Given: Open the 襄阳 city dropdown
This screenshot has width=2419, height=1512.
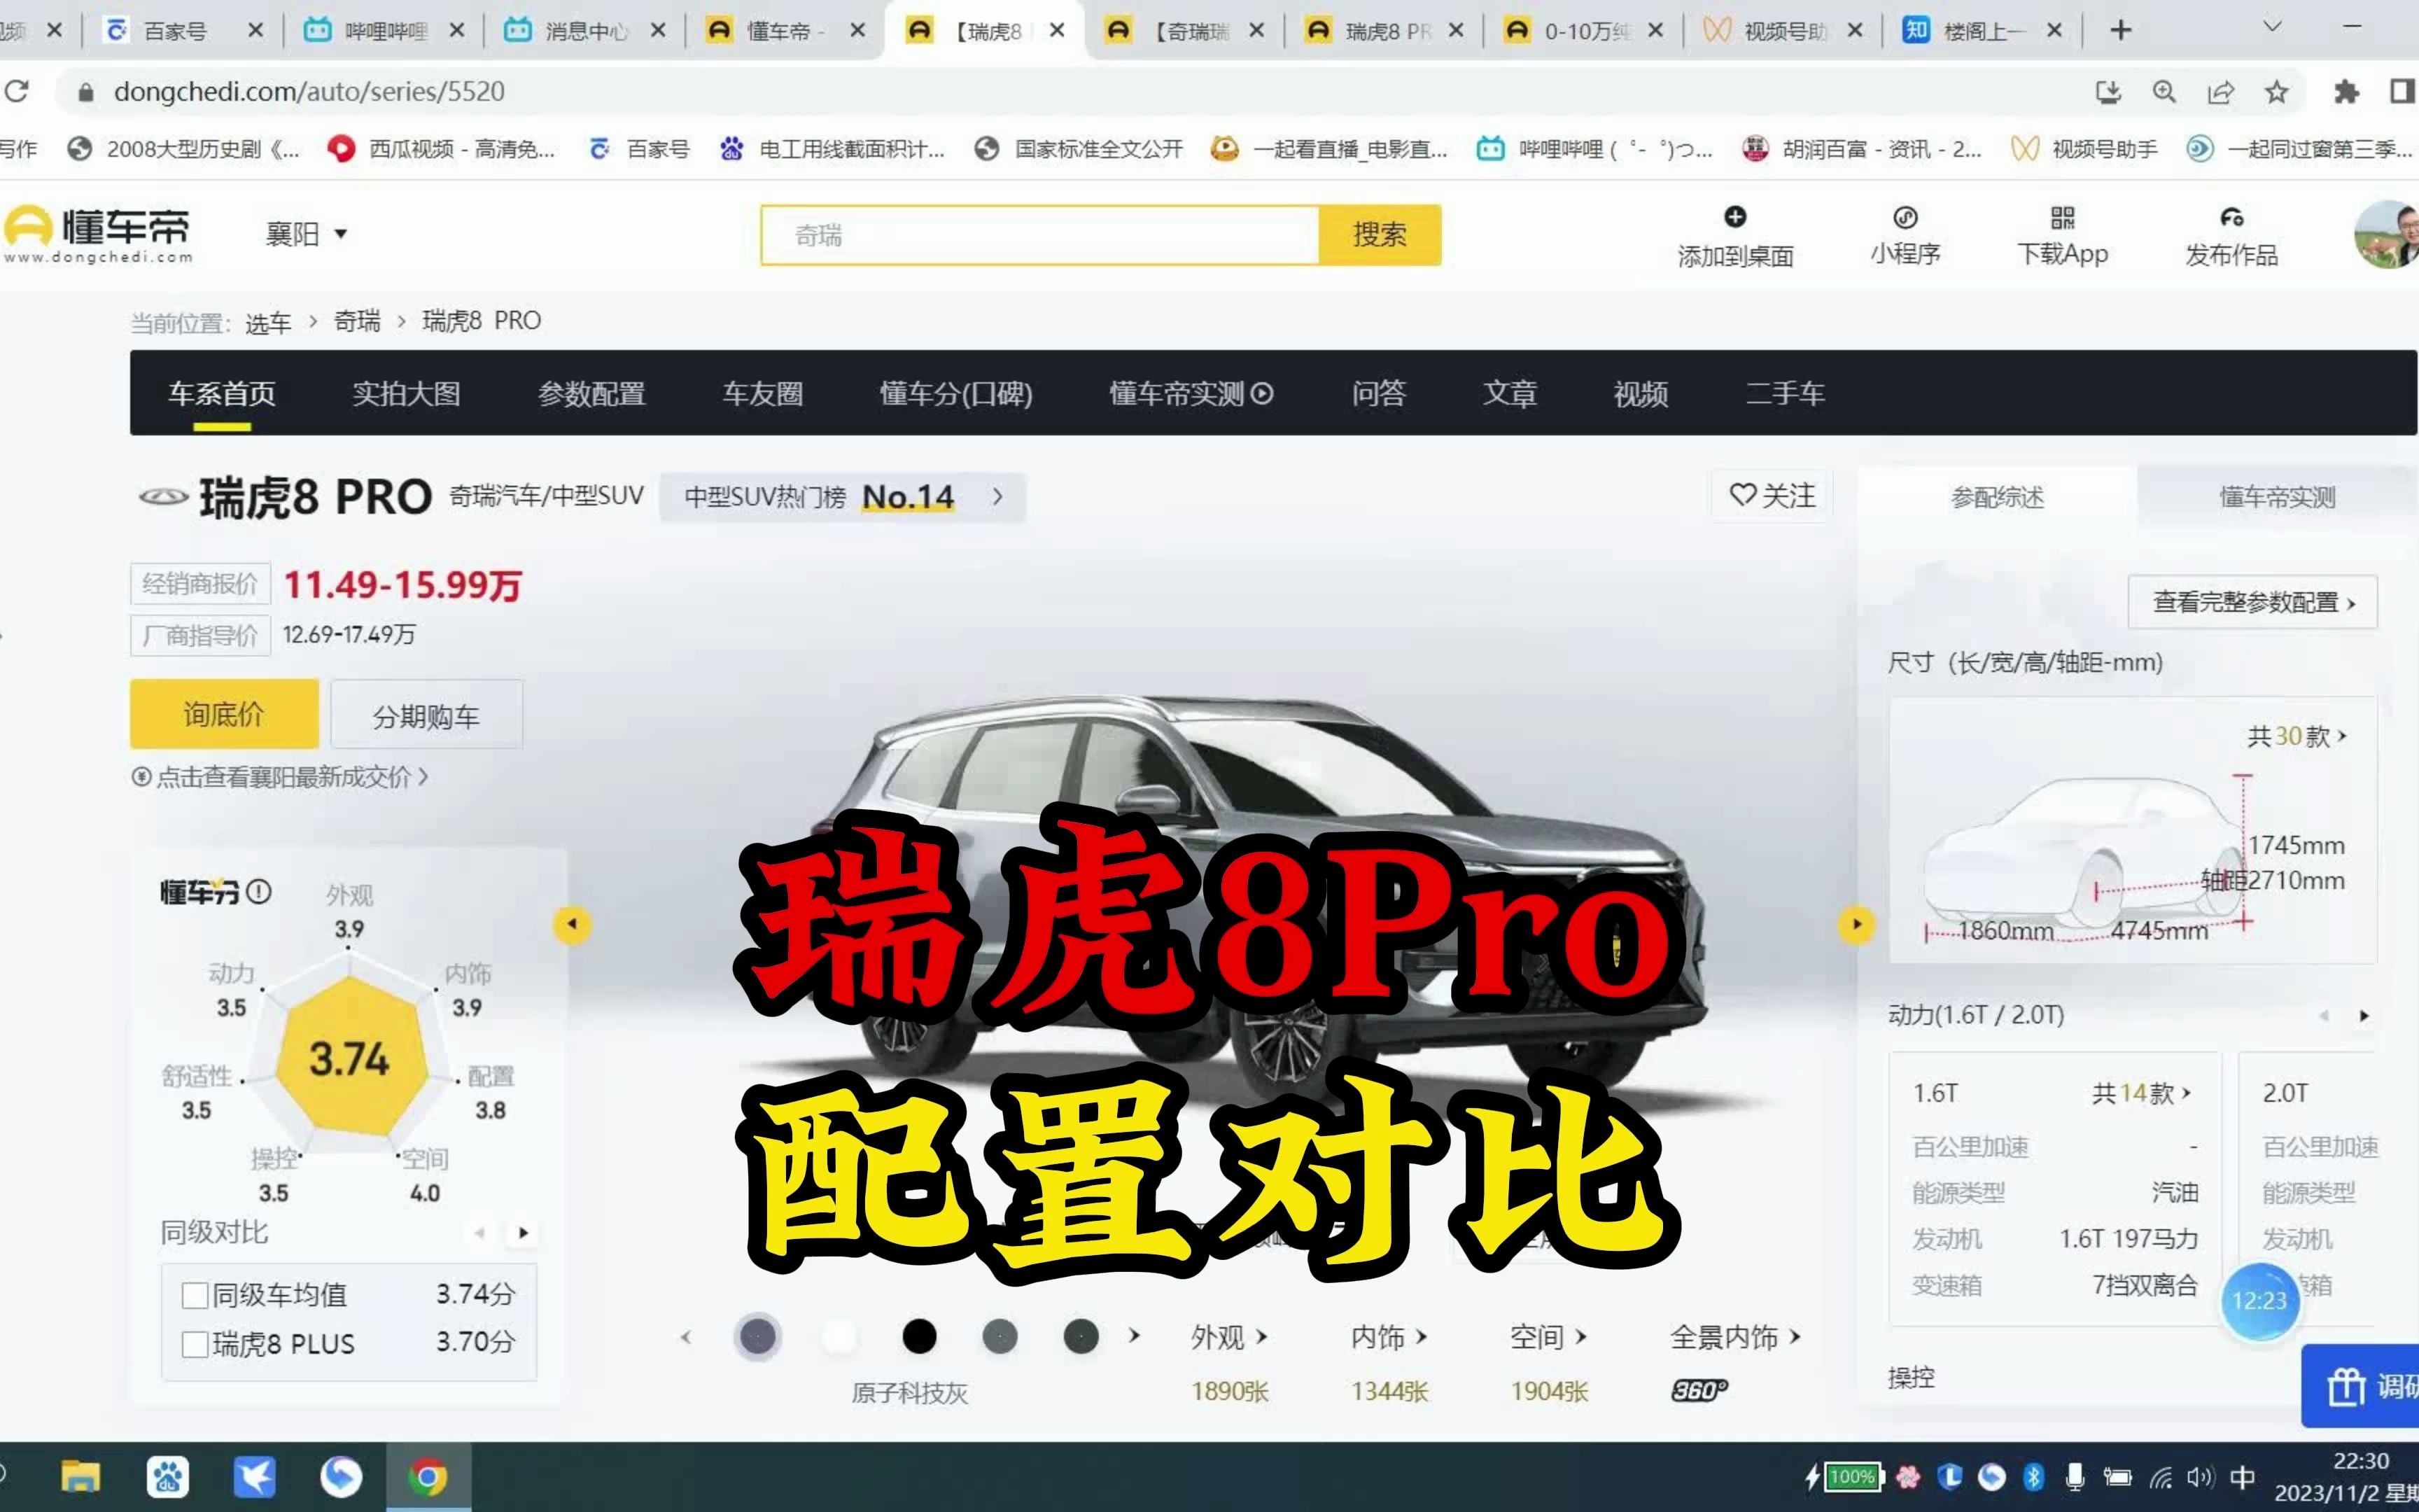Looking at the screenshot, I should [306, 234].
